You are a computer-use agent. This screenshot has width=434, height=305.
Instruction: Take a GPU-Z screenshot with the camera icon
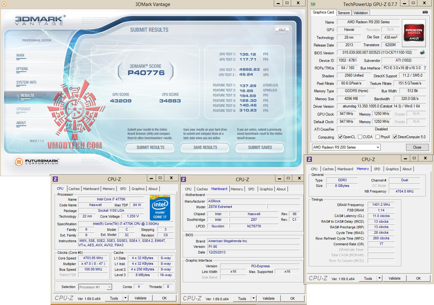click(425, 12)
